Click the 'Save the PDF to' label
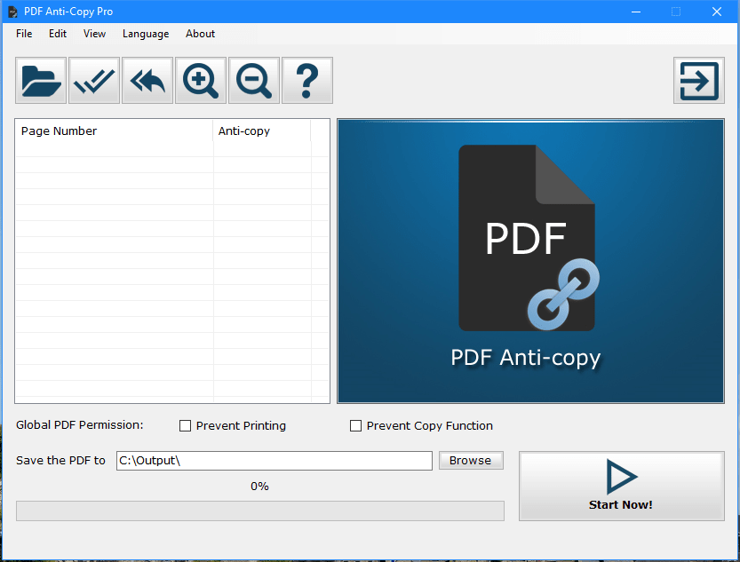Viewport: 740px width, 562px height. click(60, 460)
